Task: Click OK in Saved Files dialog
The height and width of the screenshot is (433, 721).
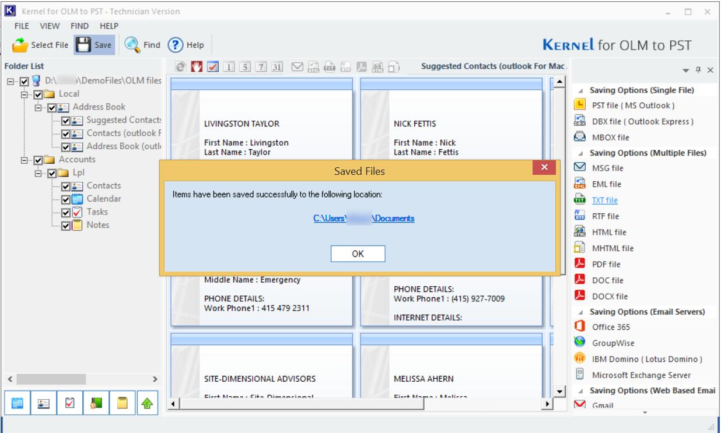Action: coord(358,254)
